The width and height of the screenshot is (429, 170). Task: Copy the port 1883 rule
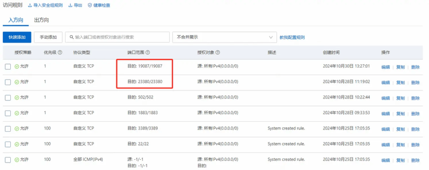coord(400,113)
